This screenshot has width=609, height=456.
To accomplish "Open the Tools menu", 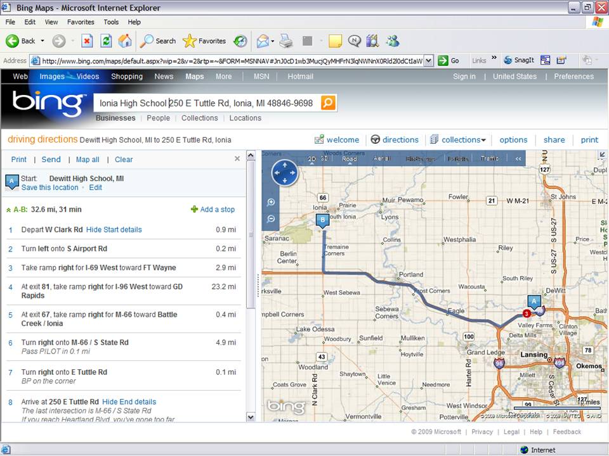I will click(111, 22).
